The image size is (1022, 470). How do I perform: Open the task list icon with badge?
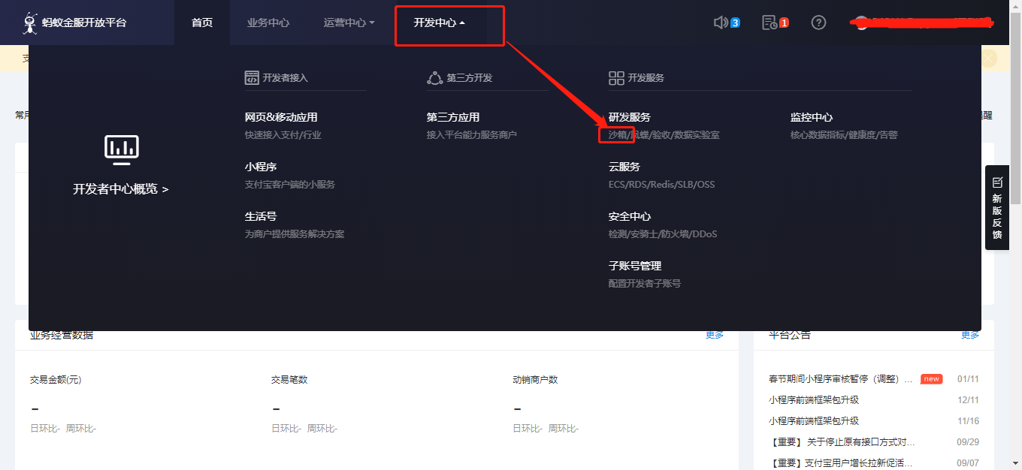(x=770, y=23)
